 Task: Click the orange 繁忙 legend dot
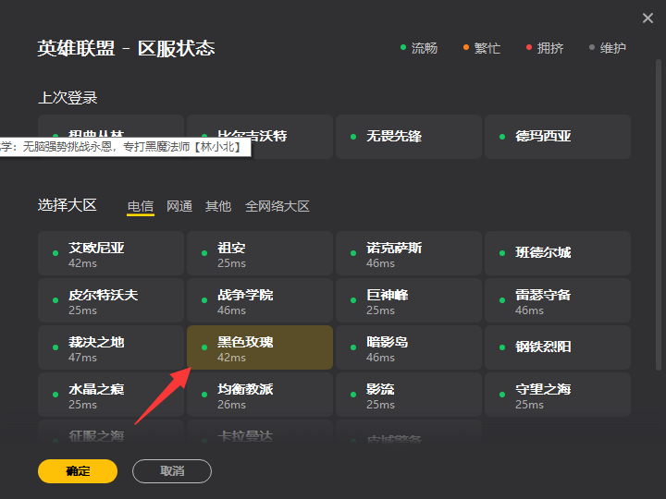click(x=466, y=47)
